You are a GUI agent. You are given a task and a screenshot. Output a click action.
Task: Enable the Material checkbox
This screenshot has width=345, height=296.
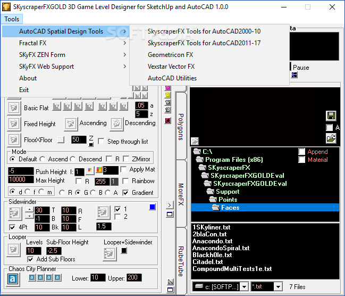[x=301, y=159]
